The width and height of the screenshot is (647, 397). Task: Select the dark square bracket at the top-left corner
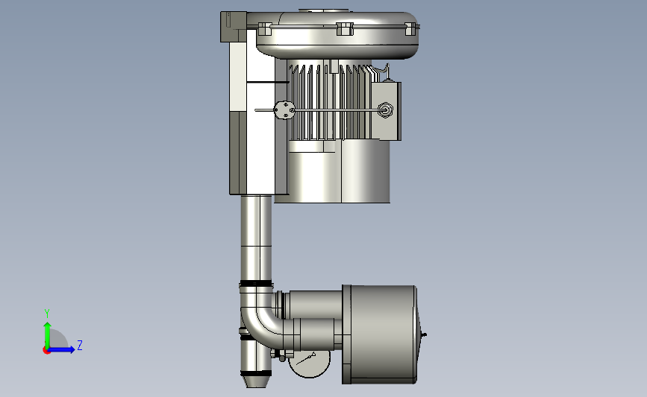pyautogui.click(x=233, y=27)
